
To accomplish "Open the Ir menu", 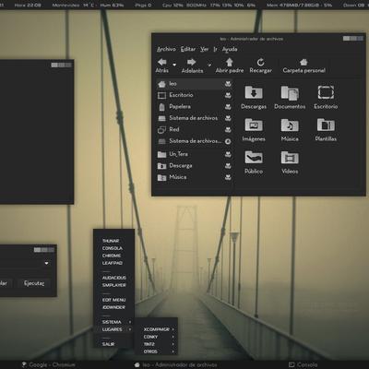I will point(215,49).
